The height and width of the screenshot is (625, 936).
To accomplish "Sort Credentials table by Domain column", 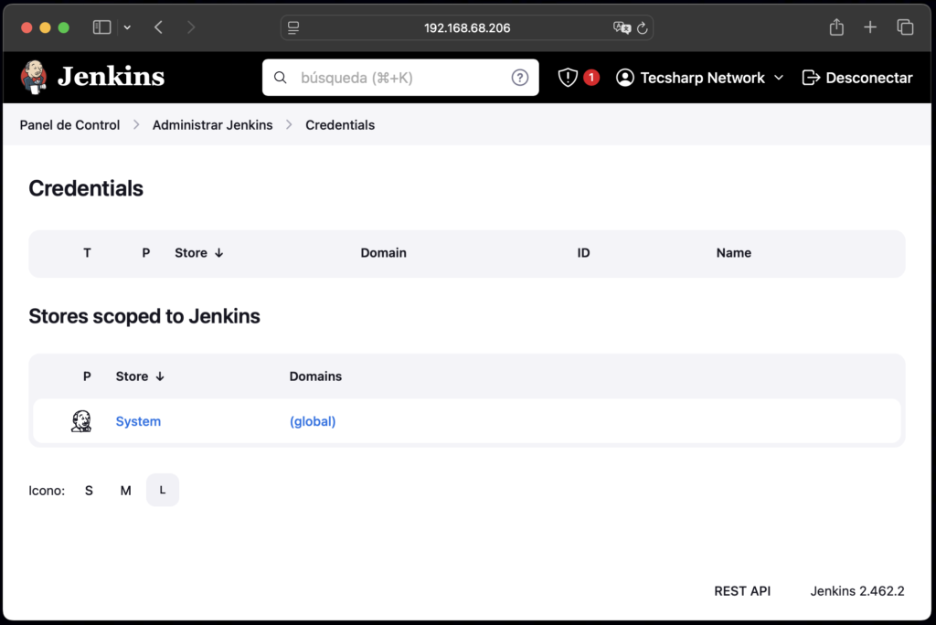I will click(x=383, y=253).
